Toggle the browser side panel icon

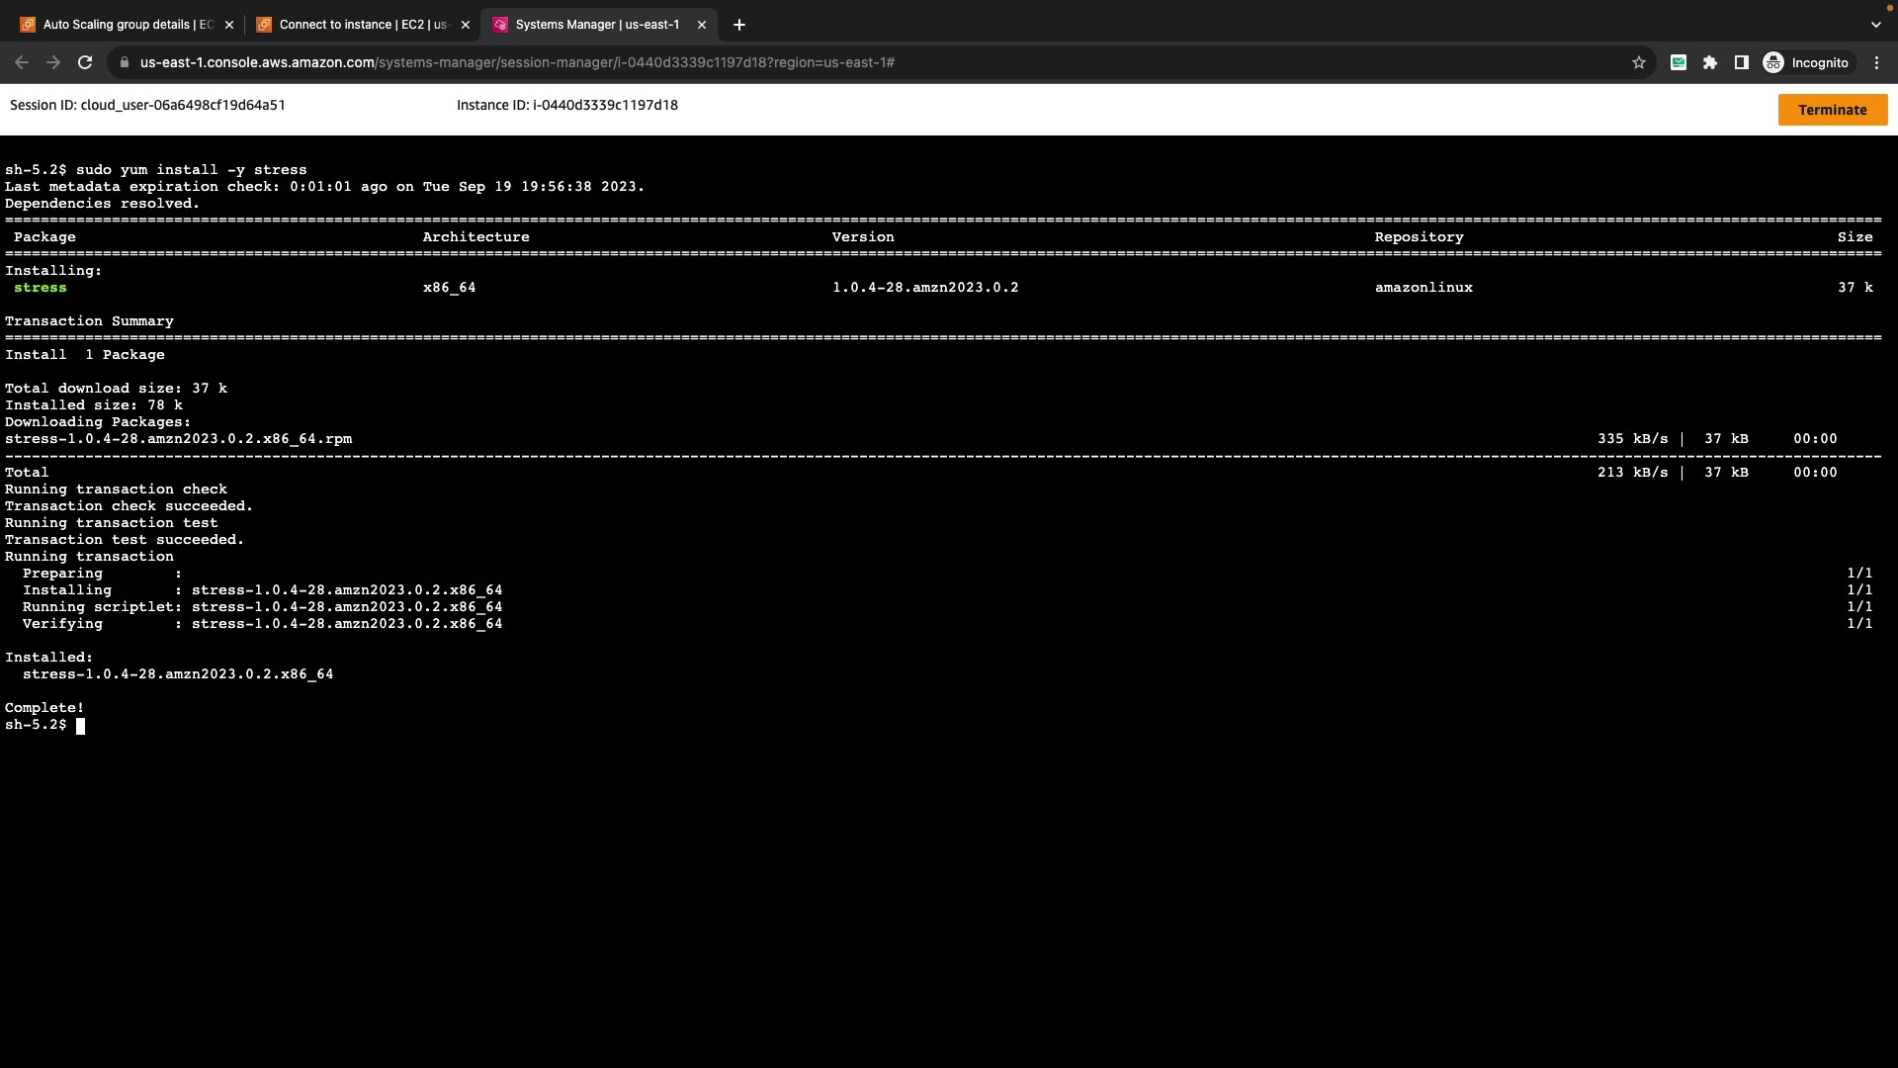tap(1741, 62)
